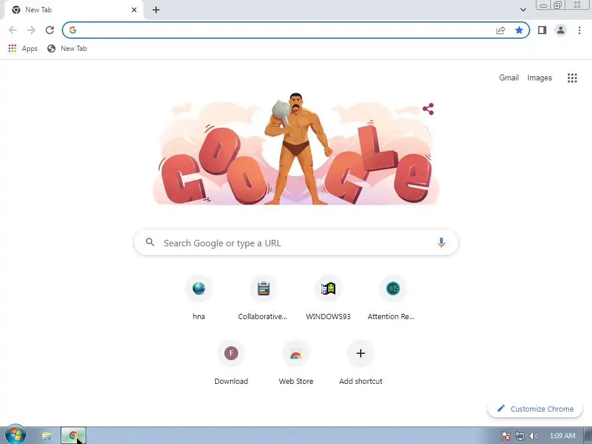Click the Show desktop strip
This screenshot has height=444, width=592.
tap(588, 436)
